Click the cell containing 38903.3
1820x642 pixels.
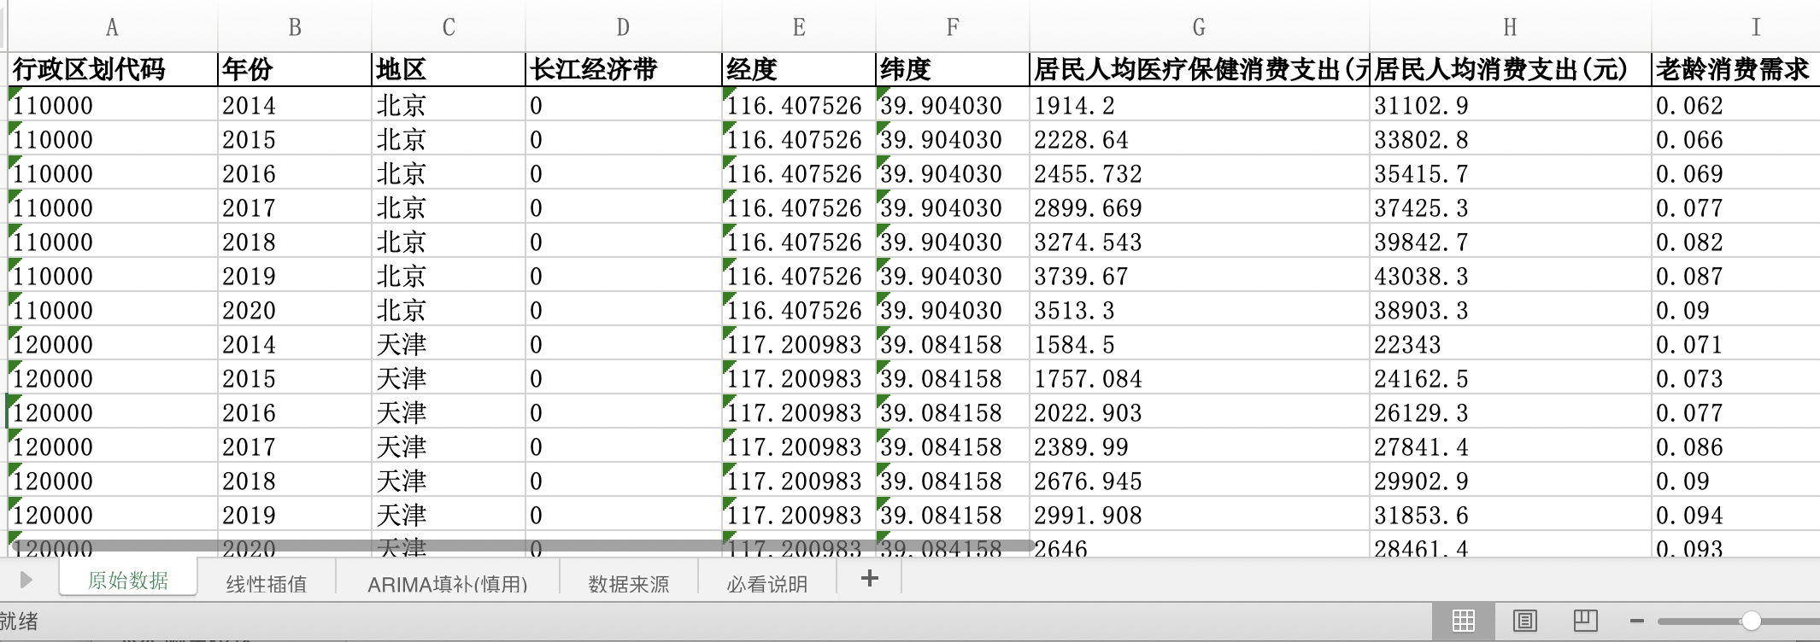pos(1511,310)
